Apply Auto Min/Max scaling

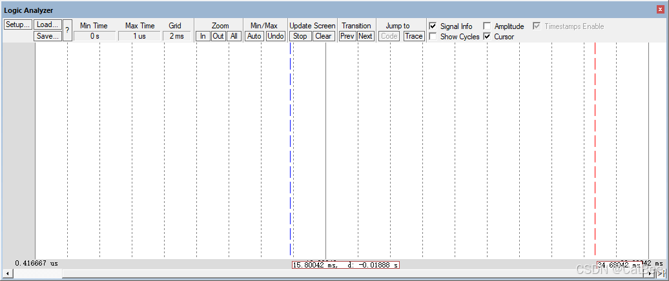(x=254, y=36)
